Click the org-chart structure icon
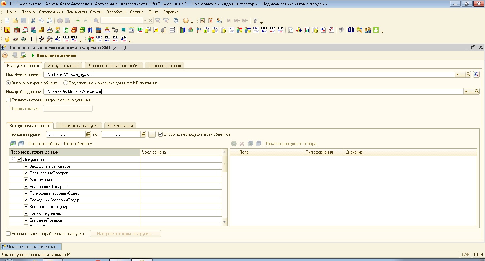 (x=107, y=30)
